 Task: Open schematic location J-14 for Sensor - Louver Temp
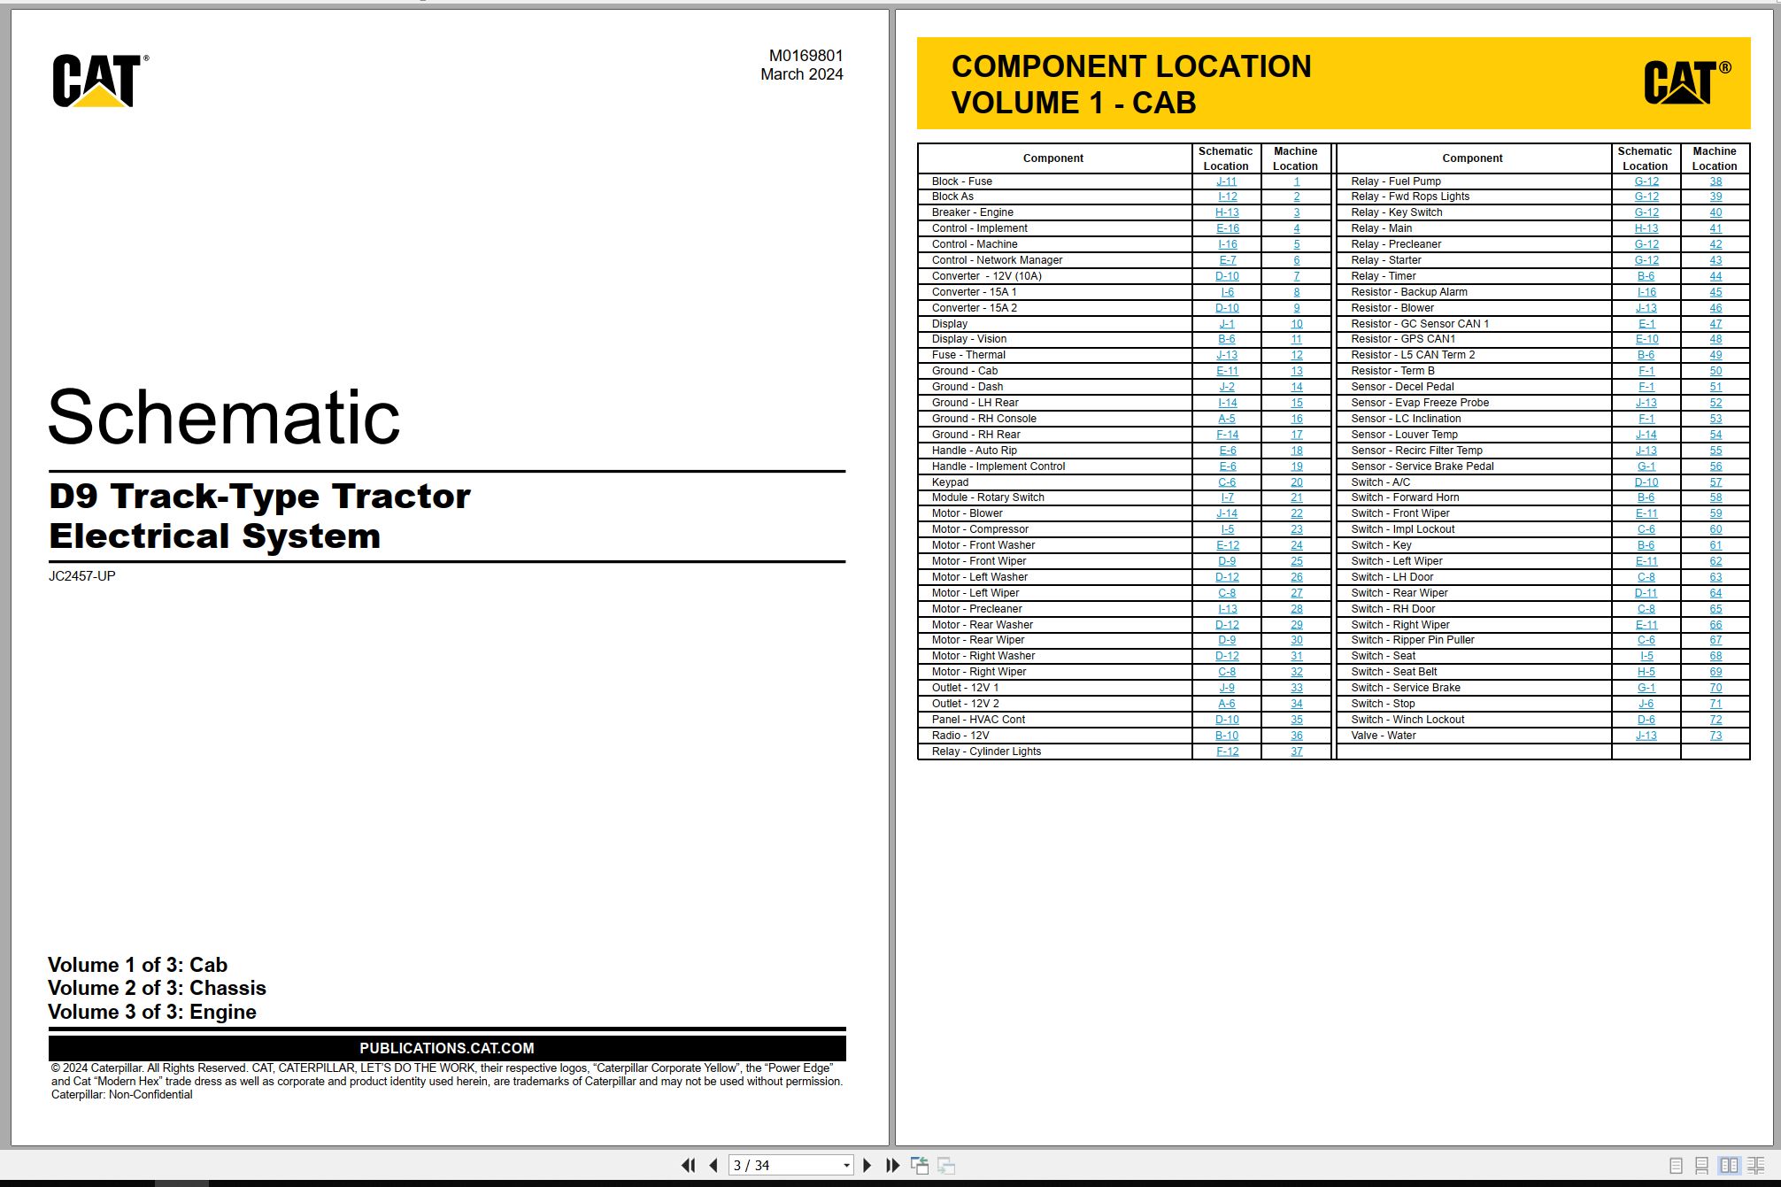[1646, 435]
